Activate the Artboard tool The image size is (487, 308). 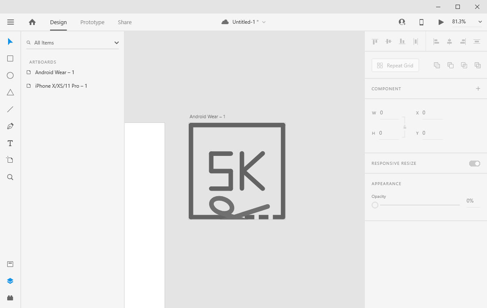click(10, 160)
